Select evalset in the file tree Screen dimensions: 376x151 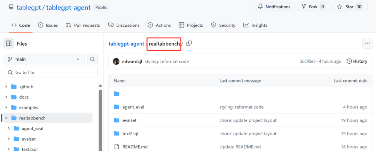pos(29,139)
